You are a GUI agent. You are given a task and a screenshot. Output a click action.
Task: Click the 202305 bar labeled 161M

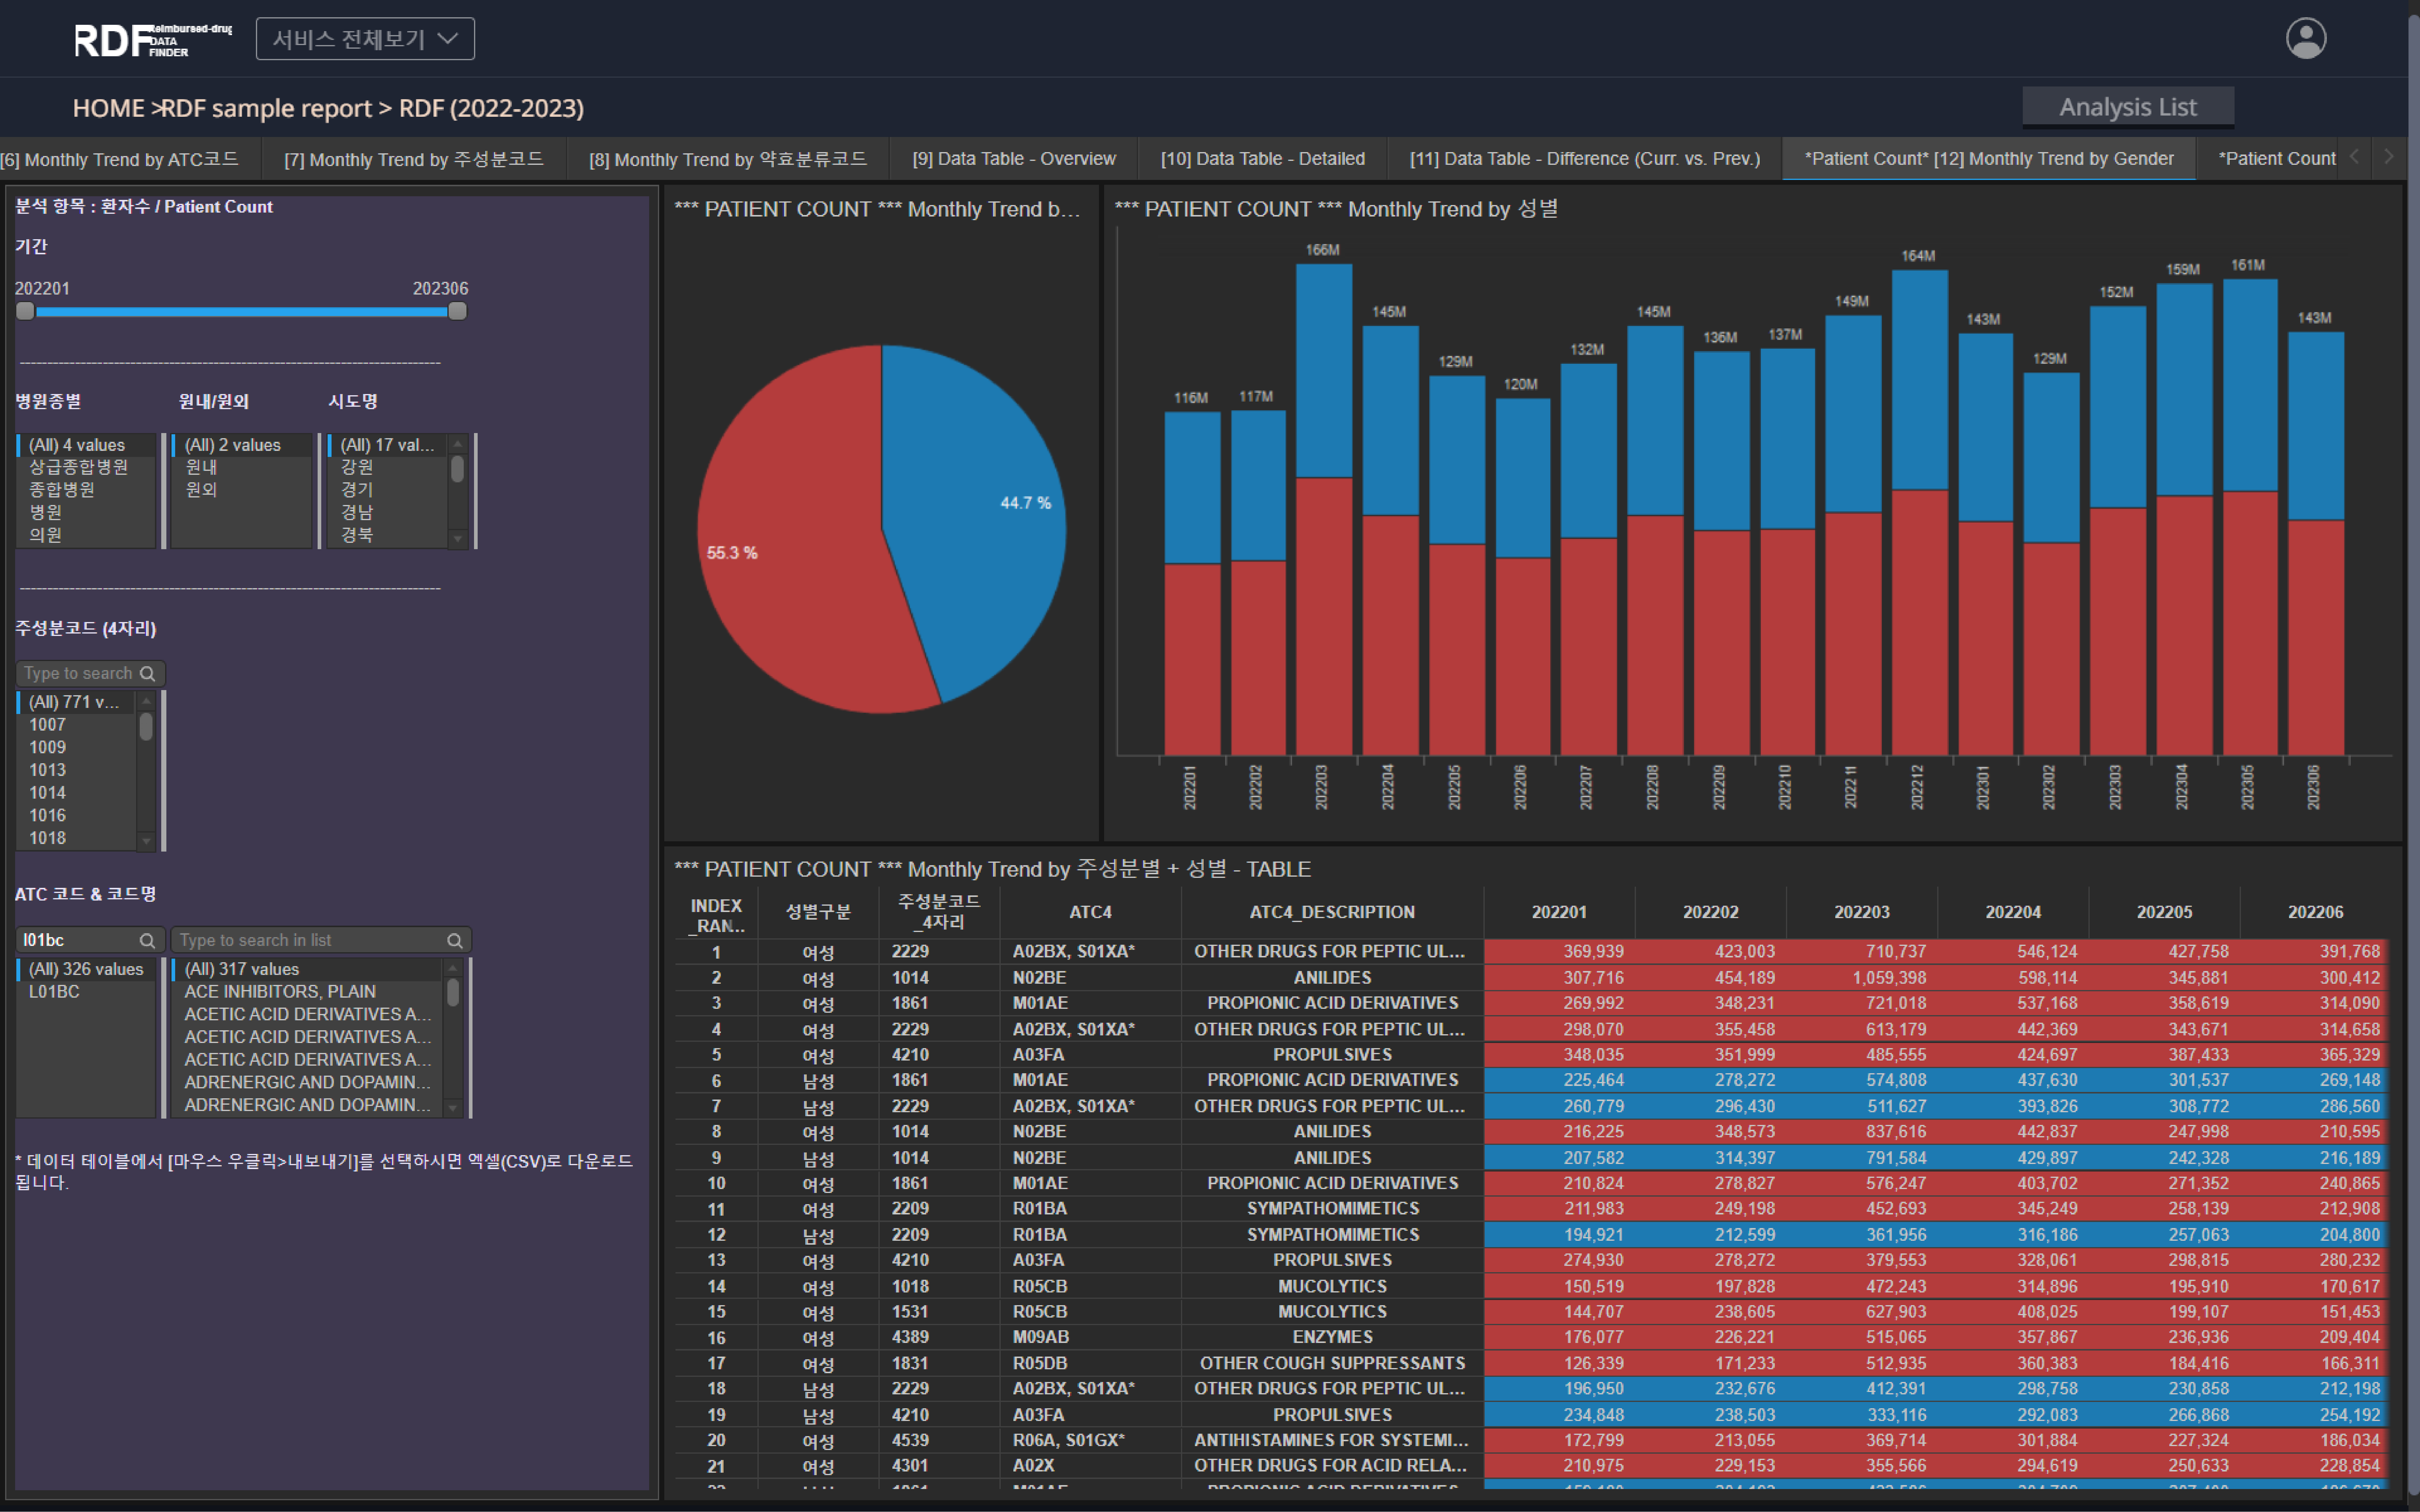click(2250, 517)
